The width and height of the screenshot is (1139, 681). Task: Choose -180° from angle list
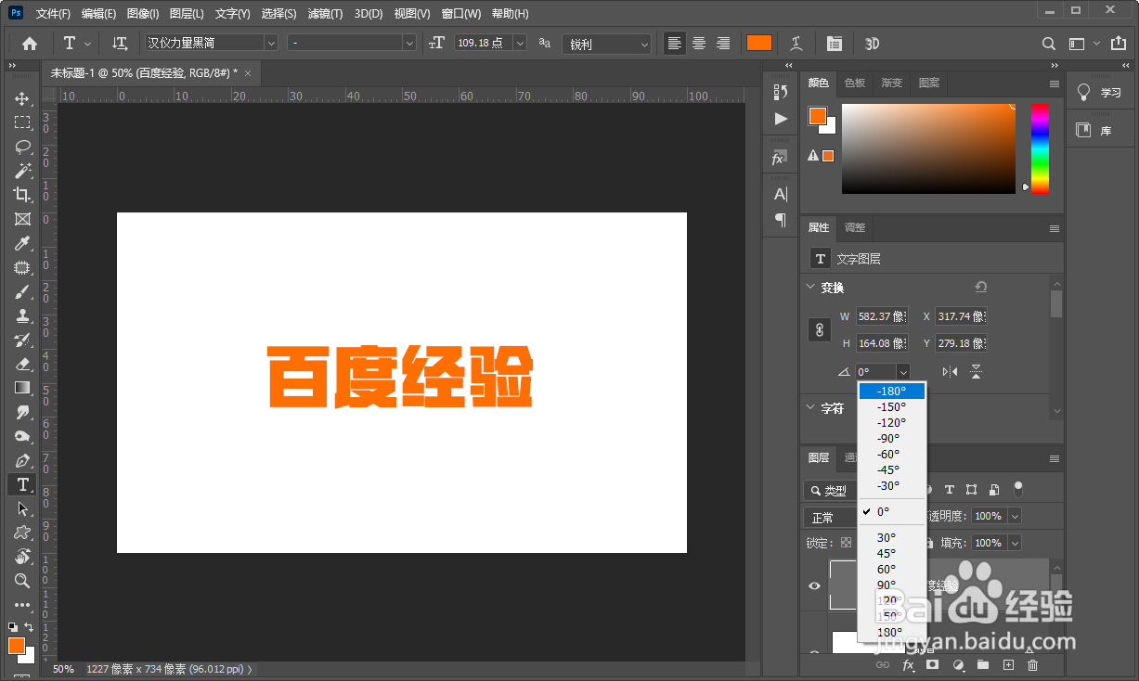[x=891, y=392]
